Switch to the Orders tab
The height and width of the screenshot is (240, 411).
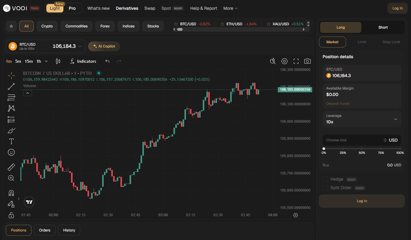[45, 230]
